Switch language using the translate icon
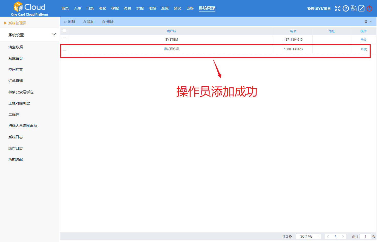Screen dimensions: 377x242 [x=353, y=8]
